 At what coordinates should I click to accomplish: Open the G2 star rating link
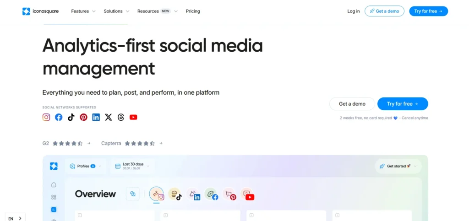pyautogui.click(x=66, y=143)
